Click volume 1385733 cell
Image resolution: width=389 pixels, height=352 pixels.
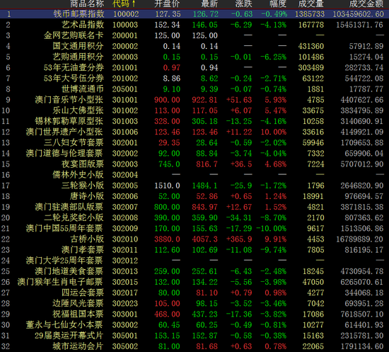[310, 14]
